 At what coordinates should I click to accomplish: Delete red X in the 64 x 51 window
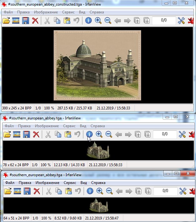tap(37, 191)
